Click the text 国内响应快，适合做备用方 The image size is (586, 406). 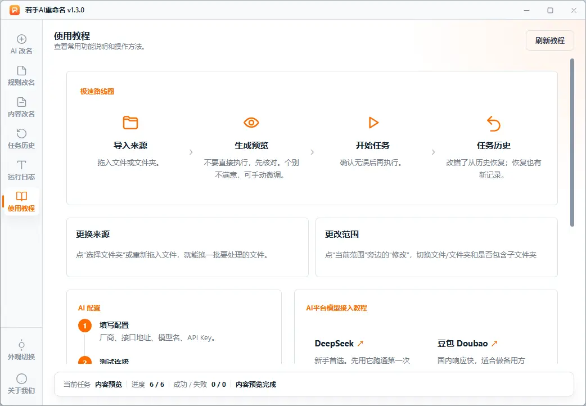481,360
